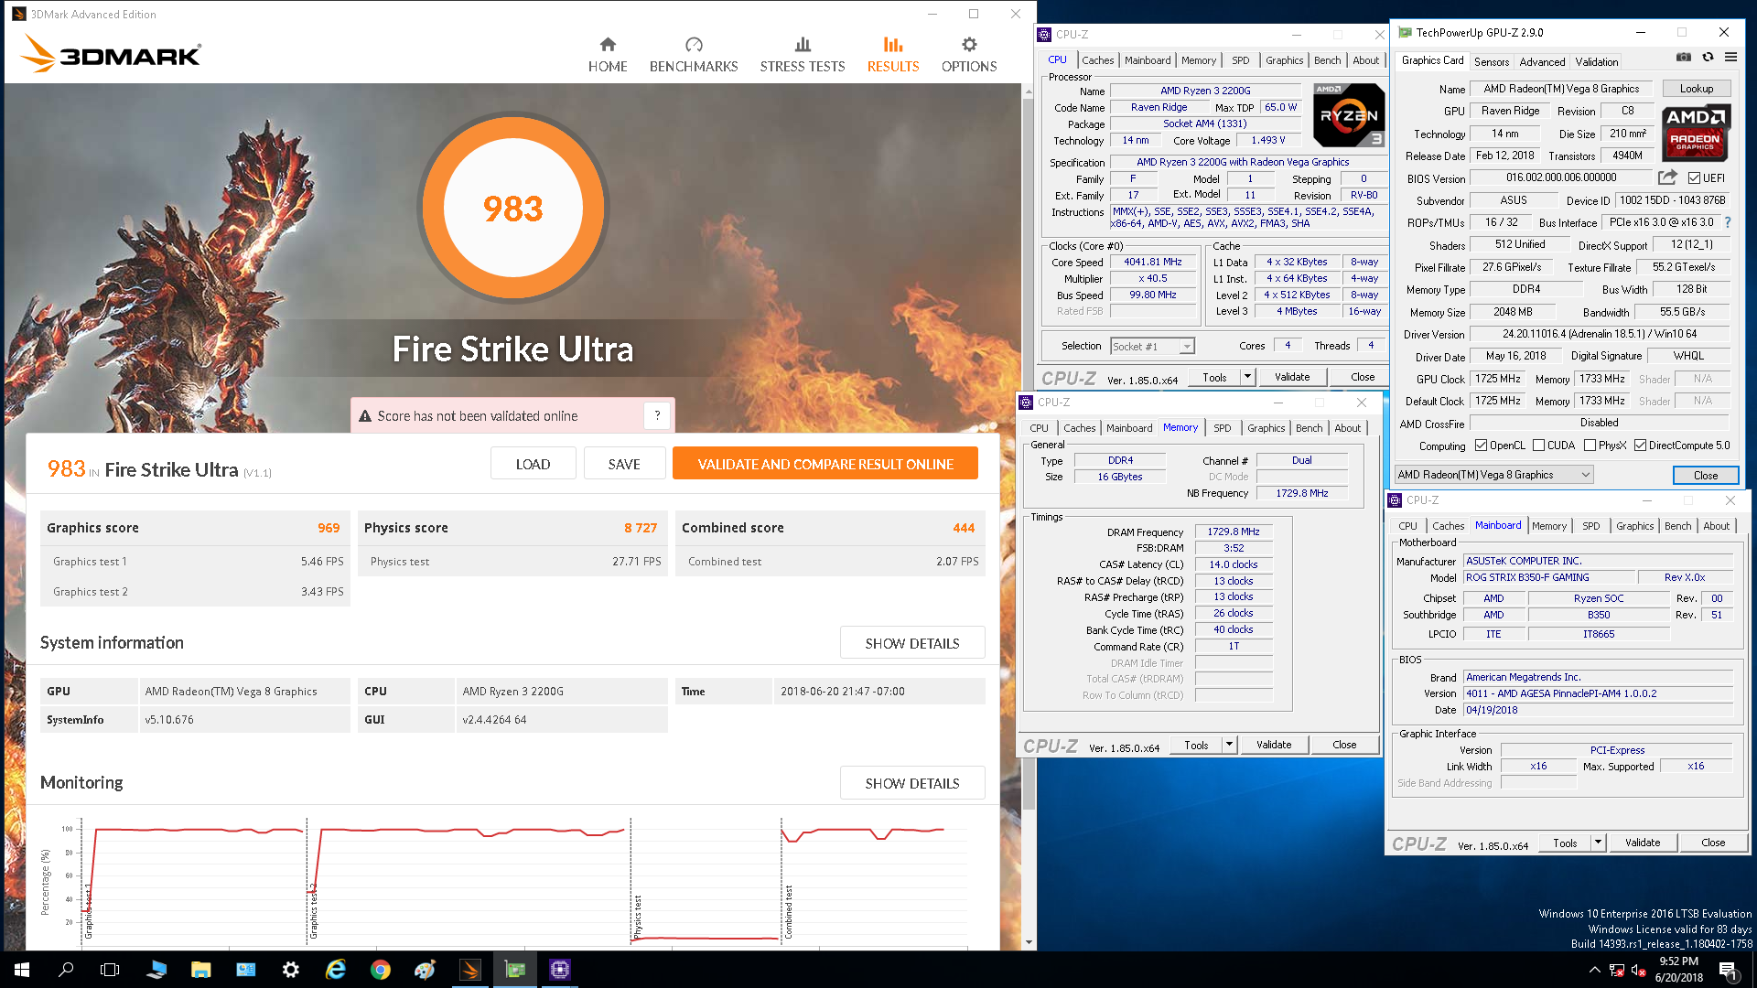Click the question mark help on validation warning
This screenshot has width=1757, height=988.
pyautogui.click(x=657, y=416)
